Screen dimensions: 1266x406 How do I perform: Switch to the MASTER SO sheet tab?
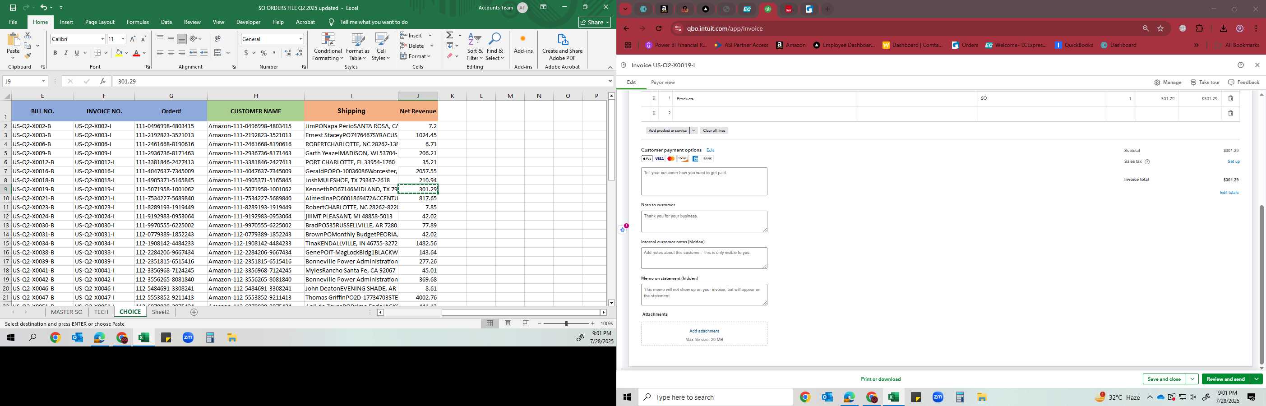(x=66, y=312)
